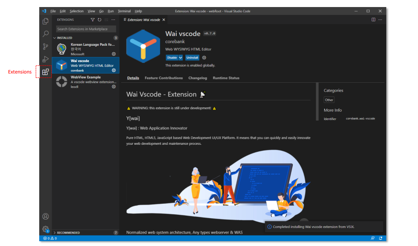Click split editor icon in tab bar
The image size is (418, 246).
pos(373,20)
